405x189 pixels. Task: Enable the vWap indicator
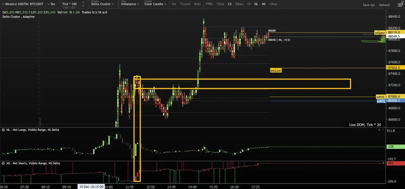[x=273, y=4]
